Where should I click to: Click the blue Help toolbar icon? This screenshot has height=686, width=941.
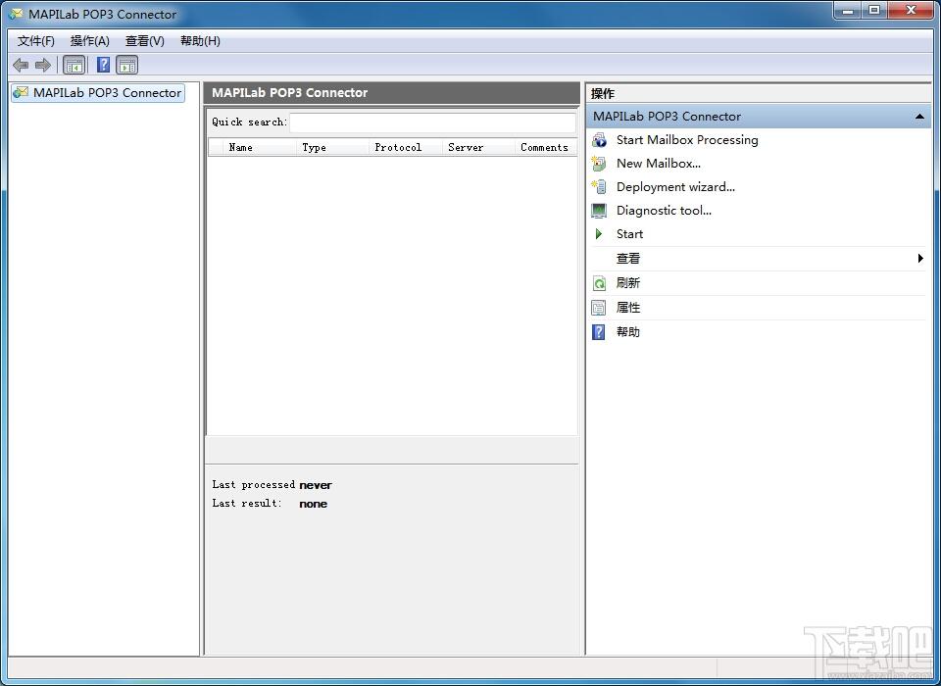(103, 65)
